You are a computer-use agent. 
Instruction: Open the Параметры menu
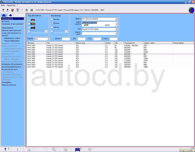point(11,5)
